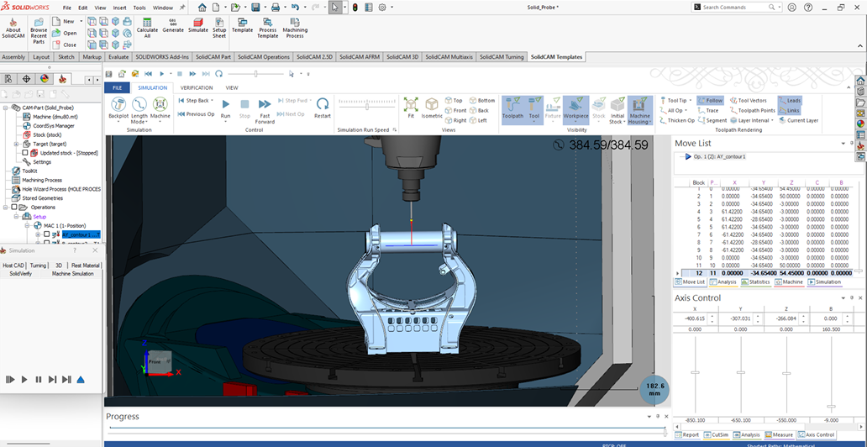867x447 pixels.
Task: Switch to the Statistics tab
Action: 755,282
